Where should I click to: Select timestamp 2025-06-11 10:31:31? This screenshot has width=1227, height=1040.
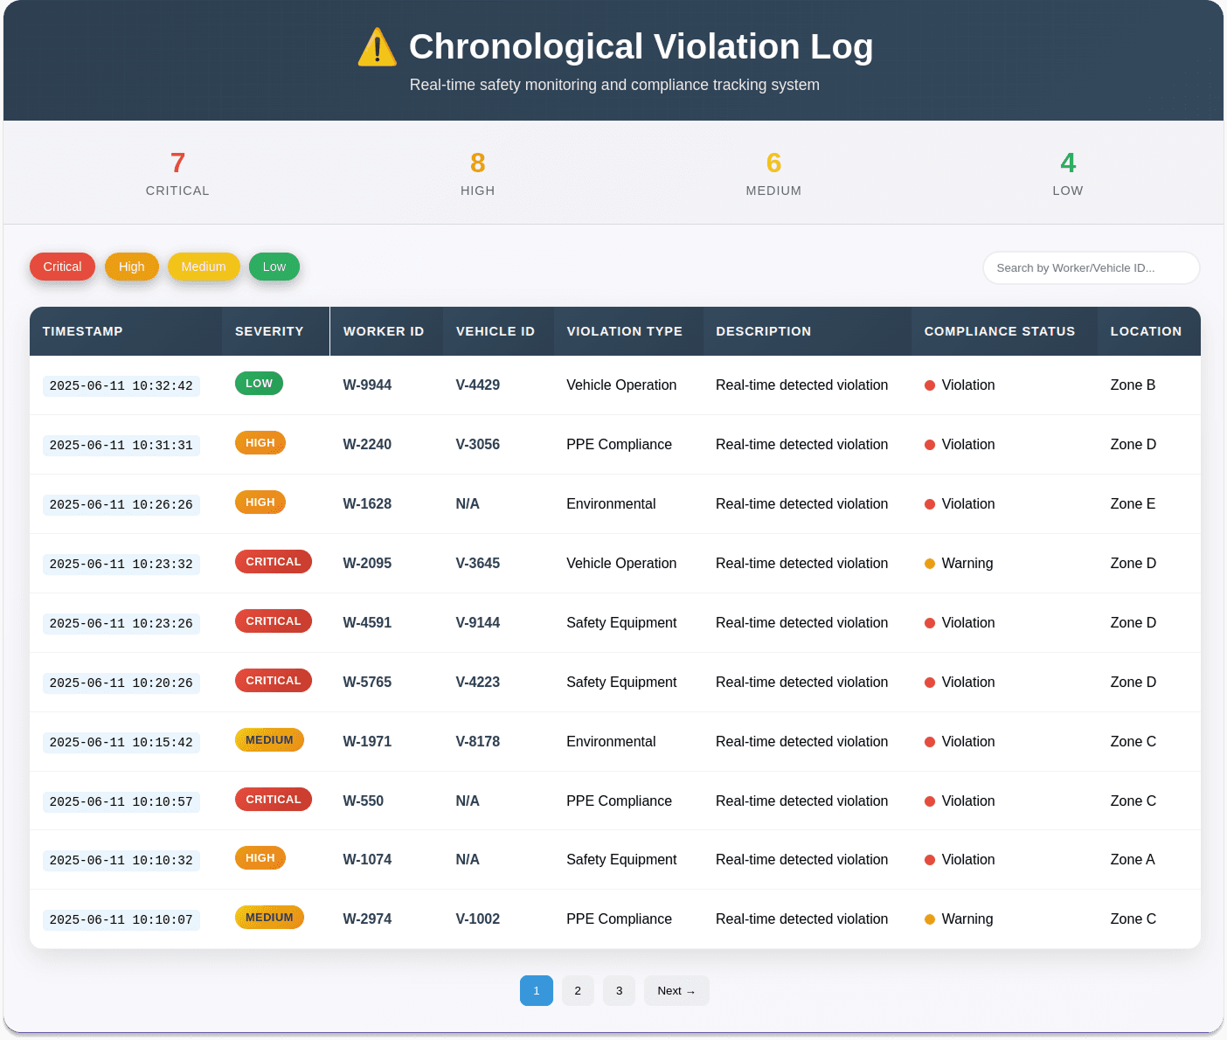[x=121, y=445]
